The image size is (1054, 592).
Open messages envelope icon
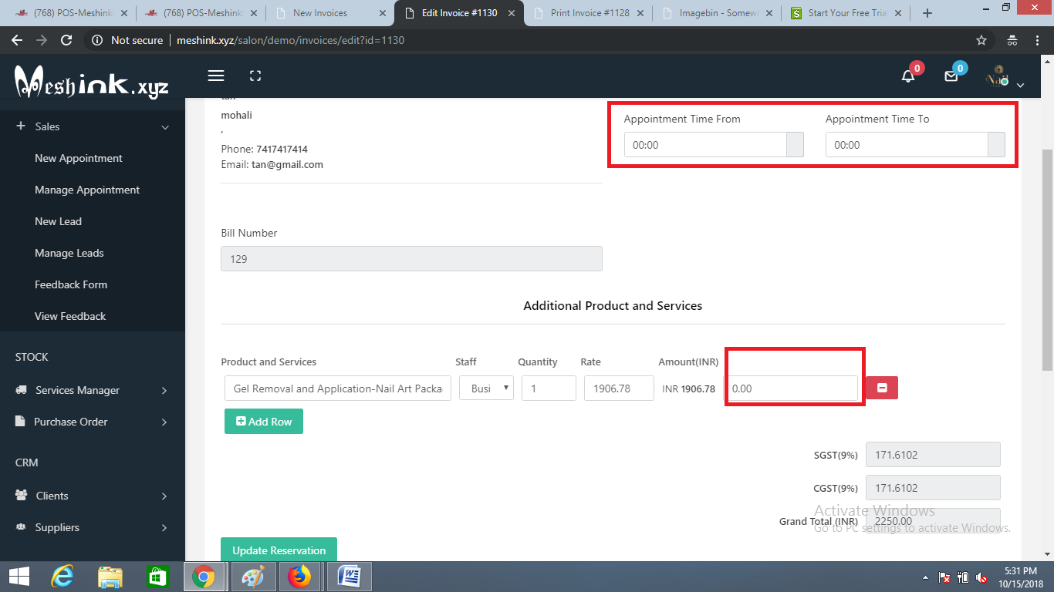coord(951,76)
